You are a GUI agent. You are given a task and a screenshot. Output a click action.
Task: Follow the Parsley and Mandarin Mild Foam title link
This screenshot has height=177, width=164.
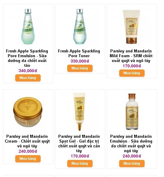point(131,56)
